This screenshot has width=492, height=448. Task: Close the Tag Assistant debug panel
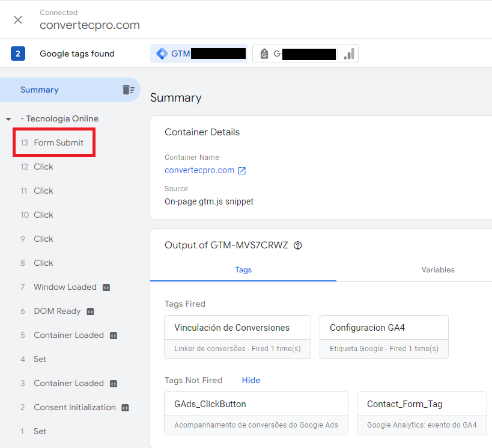click(x=18, y=20)
